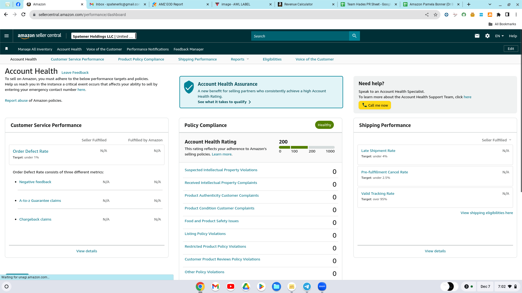The image size is (522, 293).
Task: Switch to the Gmail Inbox browser tab
Action: click(118, 4)
